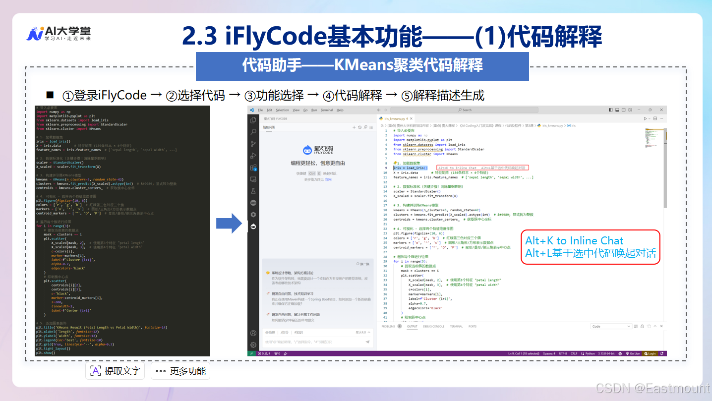
Task: Switch to the TERMINAL panel tab
Action: pos(456,326)
